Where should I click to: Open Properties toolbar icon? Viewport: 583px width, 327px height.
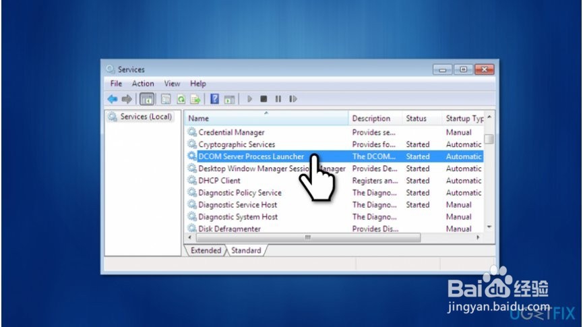coord(166,99)
